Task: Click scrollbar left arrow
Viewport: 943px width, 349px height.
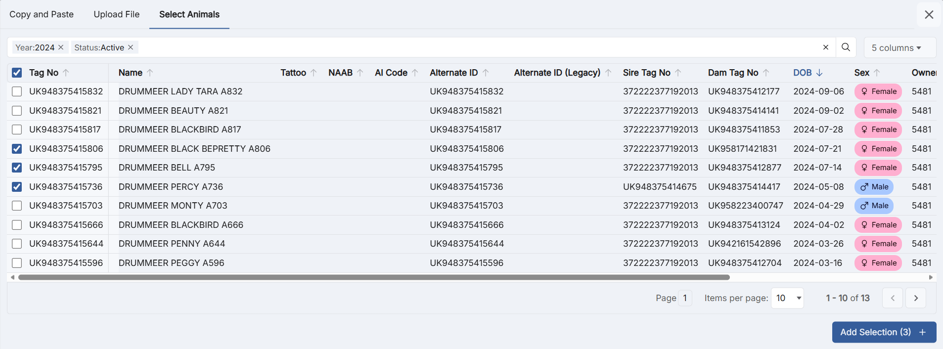Action: pyautogui.click(x=12, y=277)
